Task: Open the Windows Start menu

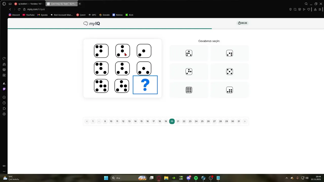Action: point(106,178)
